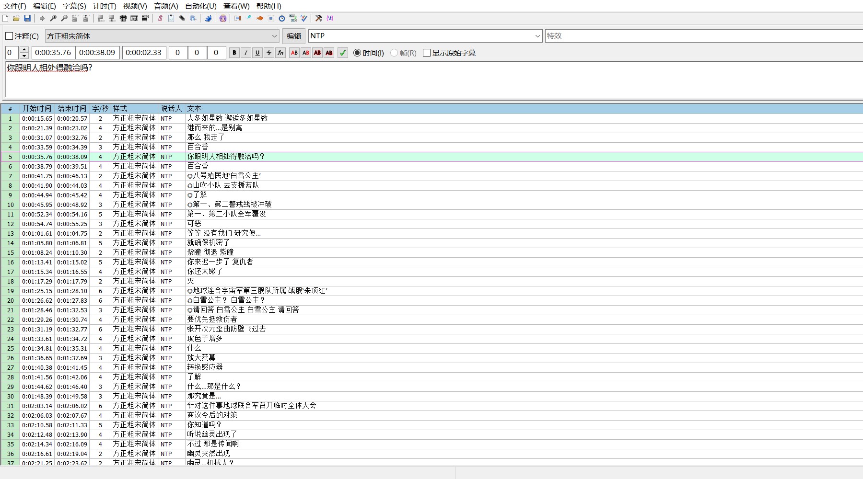Snap subtitle start to video icon
Screen dimensions: 863x479
pyautogui.click(x=101, y=18)
